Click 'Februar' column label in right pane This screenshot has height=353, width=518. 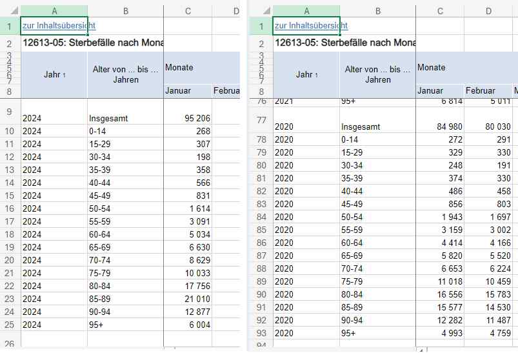481,91
